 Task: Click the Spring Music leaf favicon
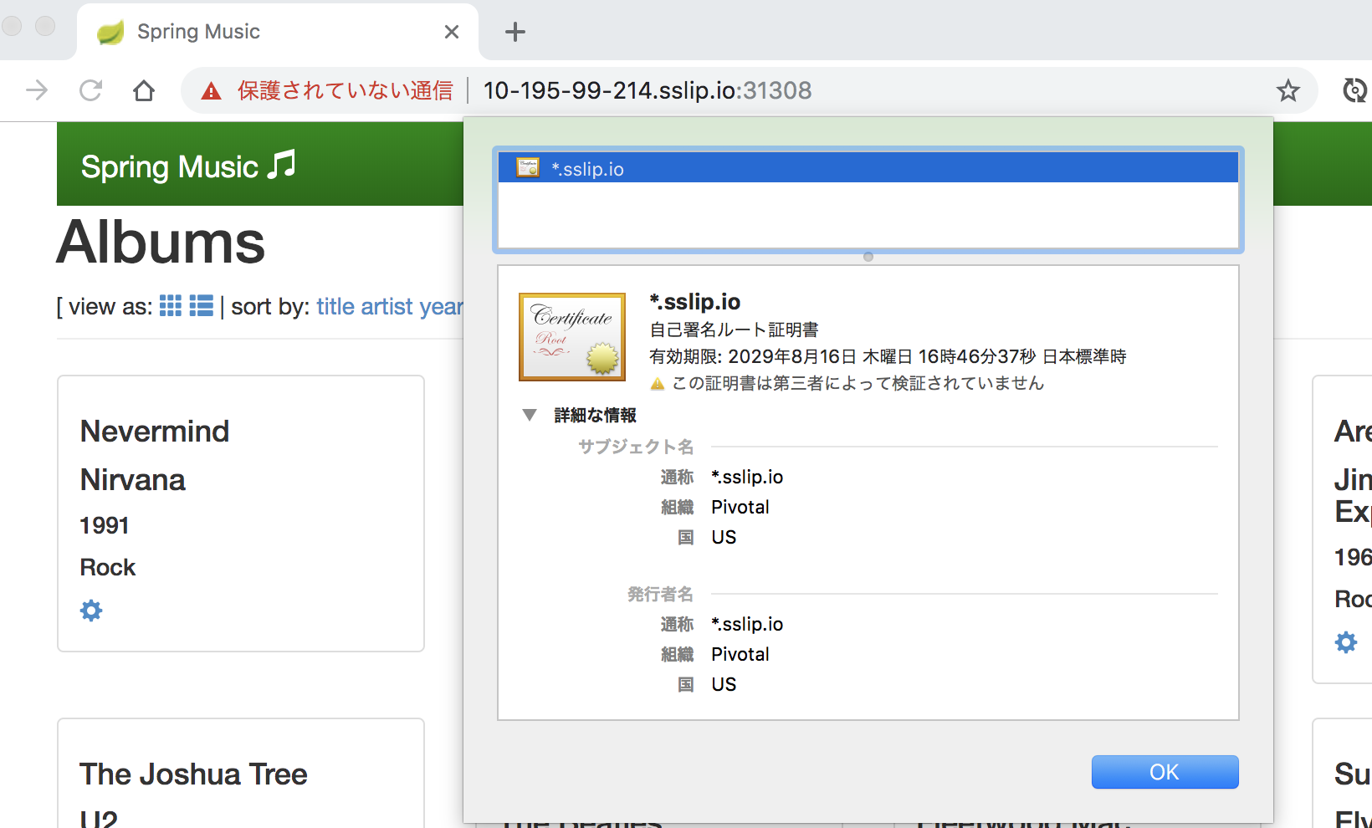110,32
